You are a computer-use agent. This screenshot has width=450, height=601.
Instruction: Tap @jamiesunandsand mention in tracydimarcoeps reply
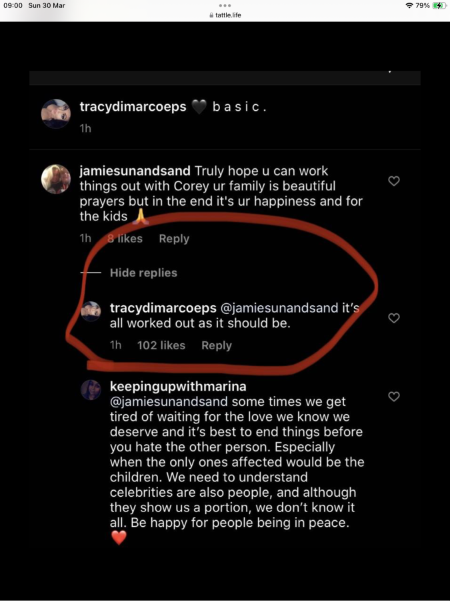(278, 308)
